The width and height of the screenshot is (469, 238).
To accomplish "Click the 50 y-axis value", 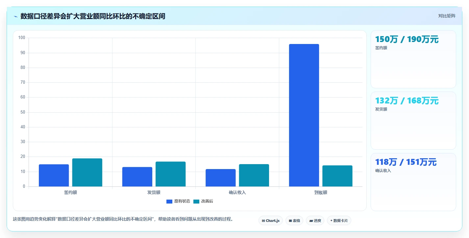I will tap(23, 112).
